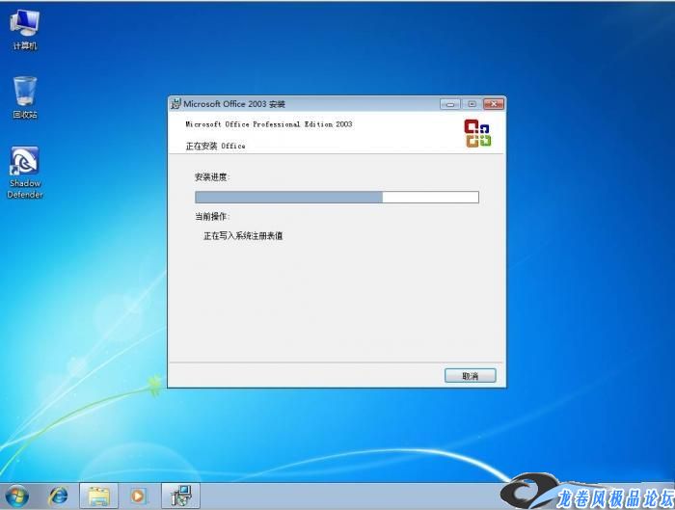
Task: Select the Shadow Defender shortcut icon
Action: [x=24, y=173]
